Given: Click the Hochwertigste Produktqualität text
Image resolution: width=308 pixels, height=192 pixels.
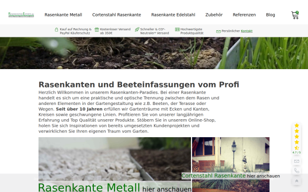Looking at the screenshot, I should coord(192,31).
